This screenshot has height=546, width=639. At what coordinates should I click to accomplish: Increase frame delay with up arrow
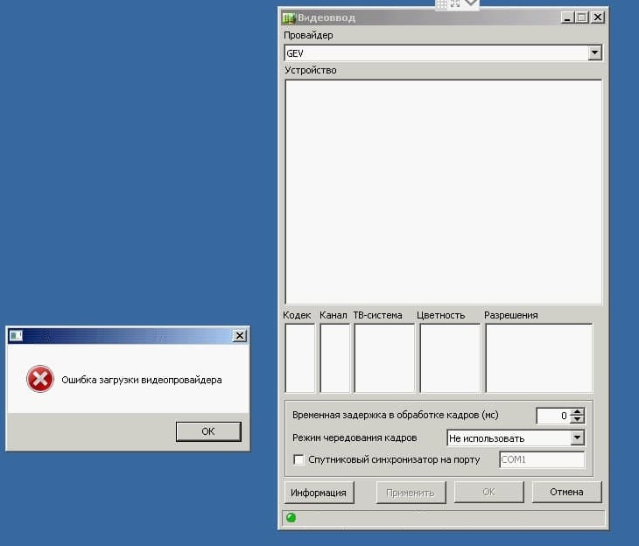(577, 412)
